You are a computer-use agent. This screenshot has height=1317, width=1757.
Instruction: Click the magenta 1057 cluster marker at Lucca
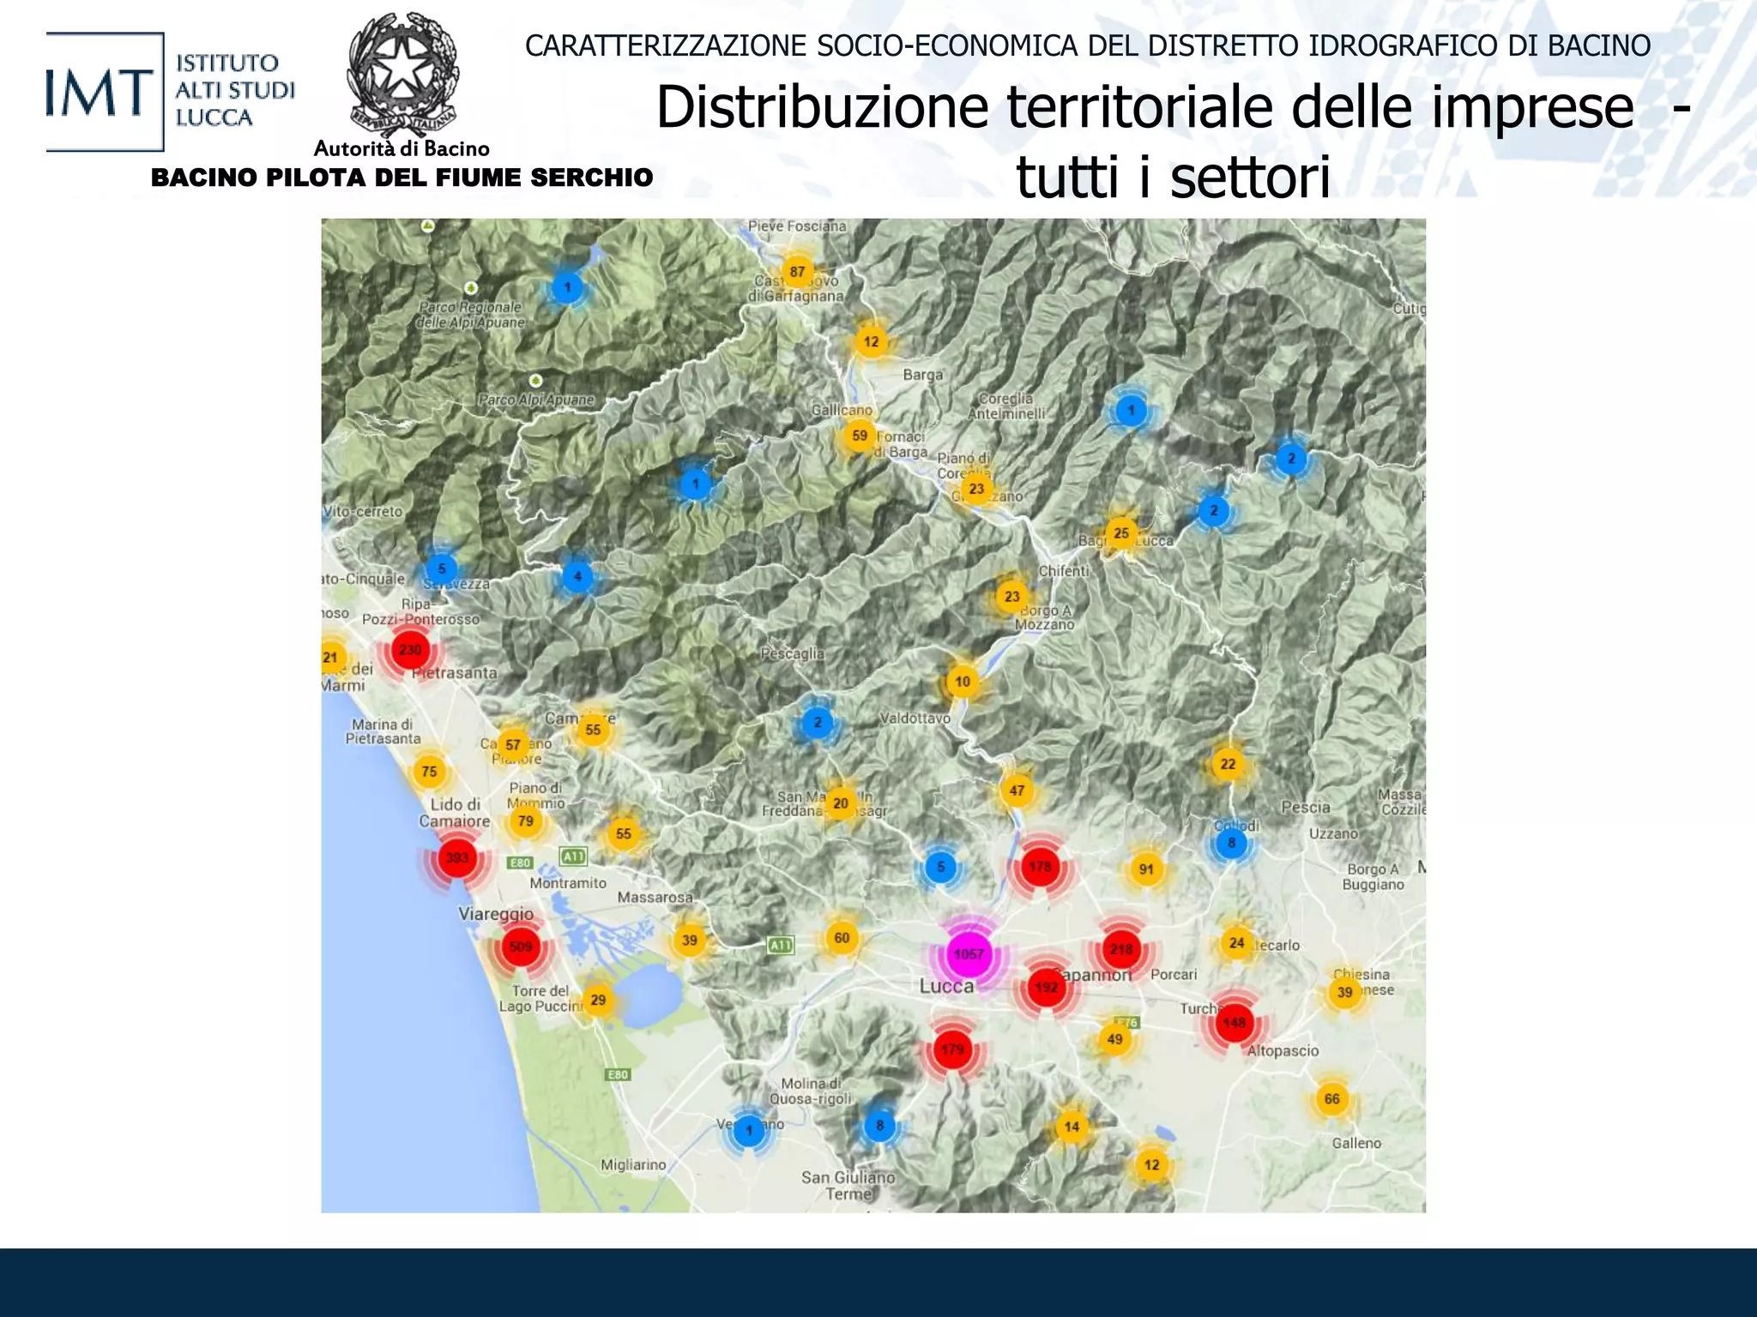969,954
